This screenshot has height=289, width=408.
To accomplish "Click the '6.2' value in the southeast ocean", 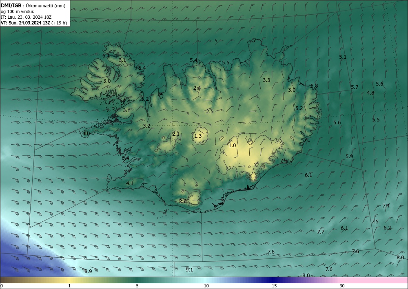I will pos(387,228).
